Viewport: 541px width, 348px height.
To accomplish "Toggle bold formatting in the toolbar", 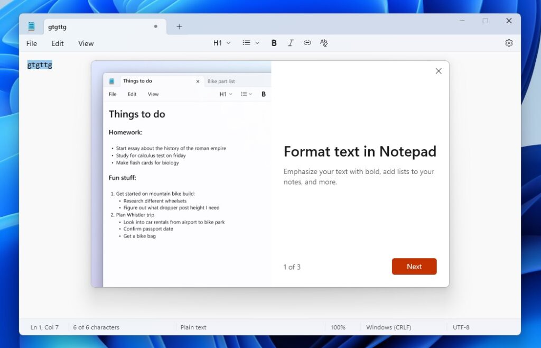I will tap(274, 43).
